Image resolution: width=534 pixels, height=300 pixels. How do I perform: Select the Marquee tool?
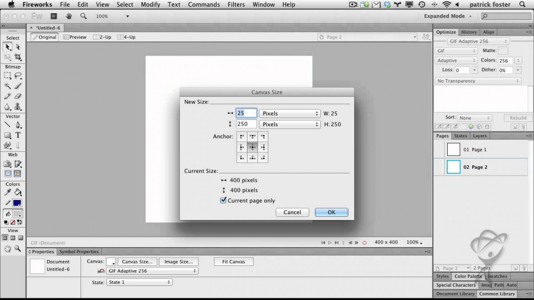pos(8,76)
